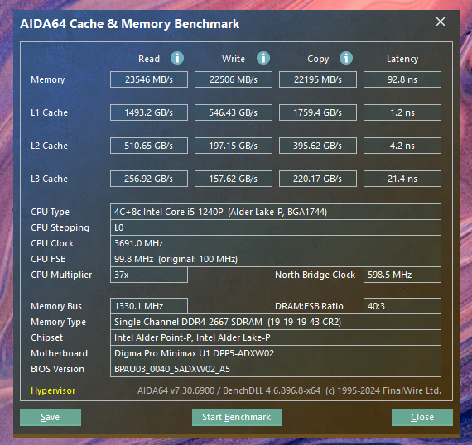This screenshot has height=445, width=472.
Task: Click the Motherboard label
Action: (60, 353)
